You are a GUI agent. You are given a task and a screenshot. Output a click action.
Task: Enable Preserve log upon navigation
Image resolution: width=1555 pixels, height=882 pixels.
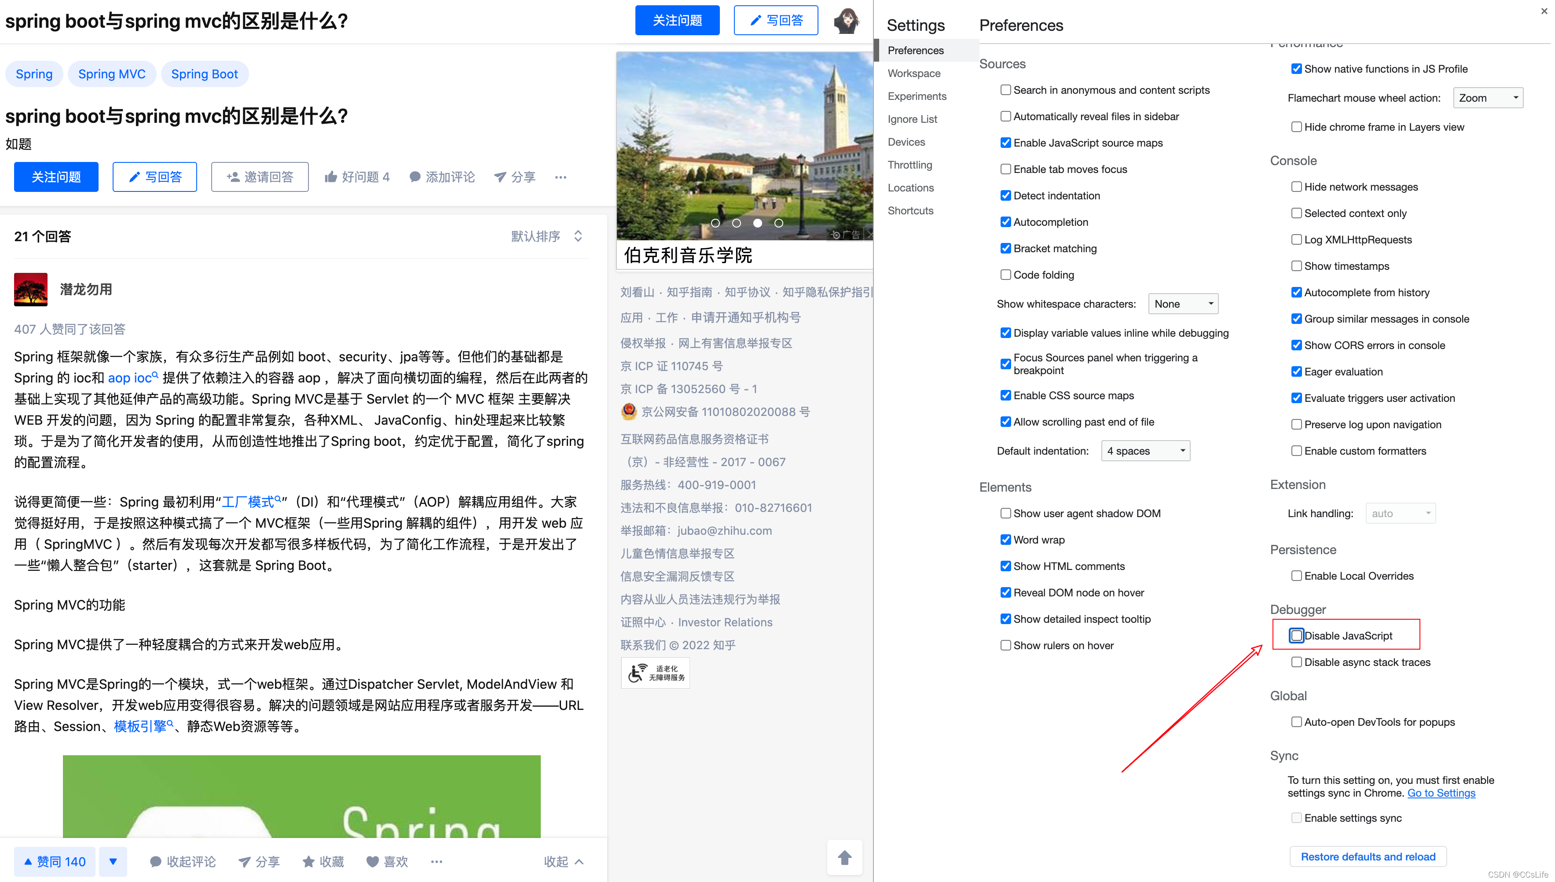1296,425
